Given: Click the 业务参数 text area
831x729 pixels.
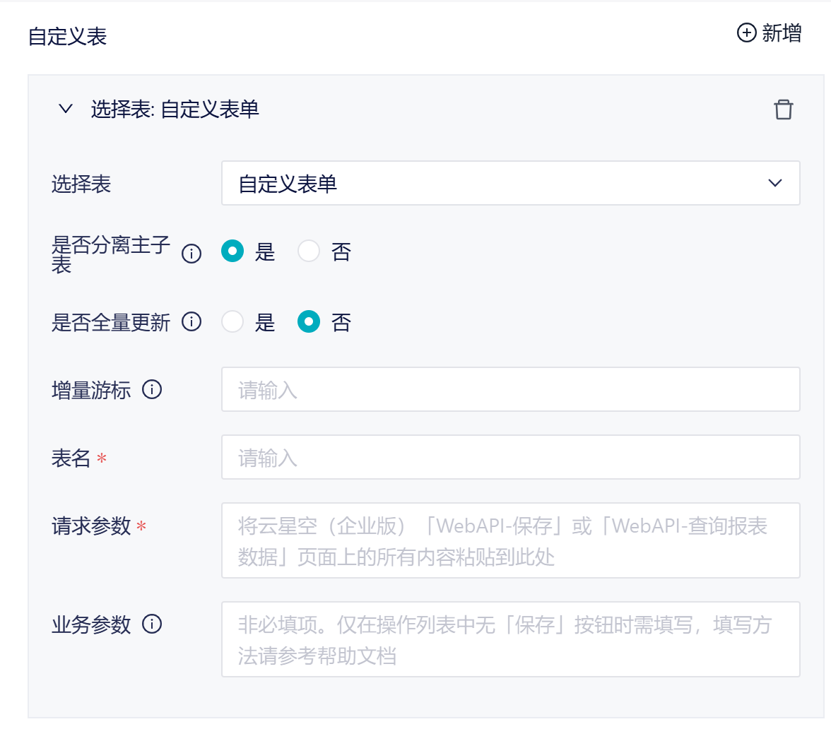Looking at the screenshot, I should point(510,639).
